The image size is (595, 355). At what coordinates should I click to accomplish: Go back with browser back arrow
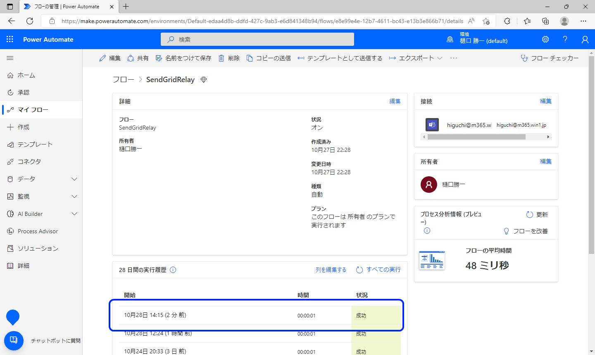[x=12, y=21]
